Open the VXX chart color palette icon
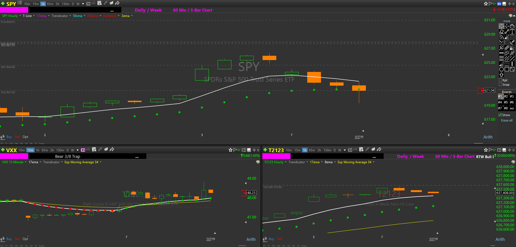Viewport: 516px width, 247px height. coord(258,162)
